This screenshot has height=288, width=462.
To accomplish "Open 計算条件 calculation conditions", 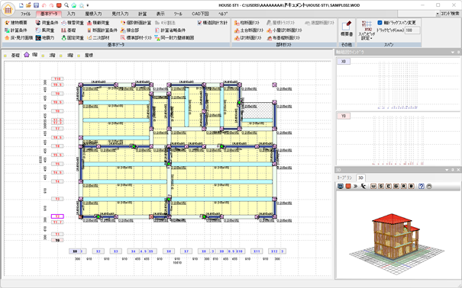I will (16, 30).
